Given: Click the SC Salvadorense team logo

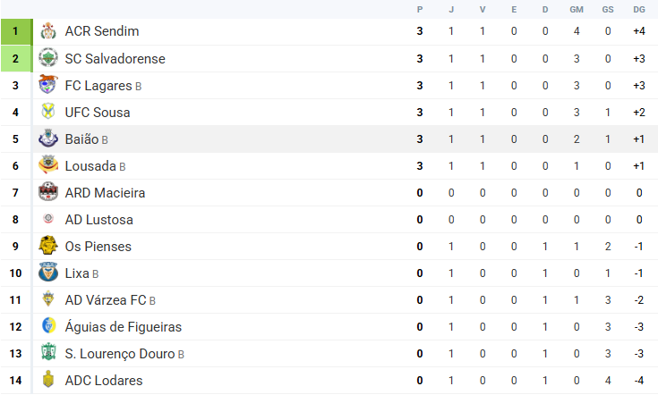Looking at the screenshot, I should tap(48, 58).
